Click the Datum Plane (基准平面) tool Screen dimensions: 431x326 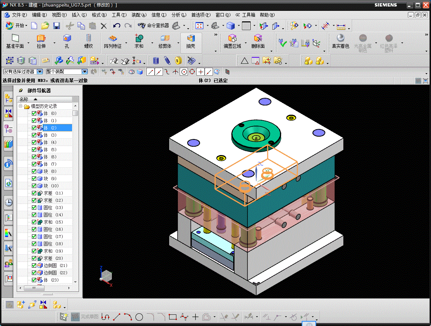click(15, 42)
